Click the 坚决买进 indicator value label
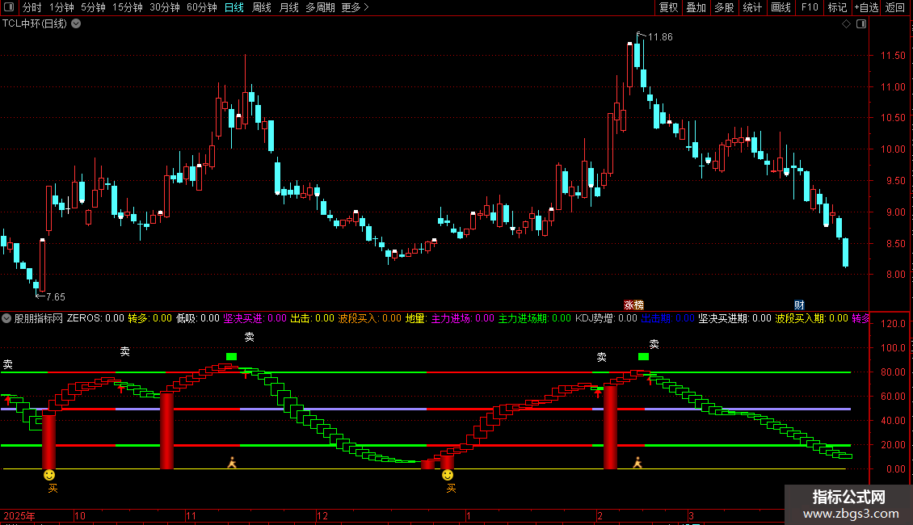 [x=255, y=318]
